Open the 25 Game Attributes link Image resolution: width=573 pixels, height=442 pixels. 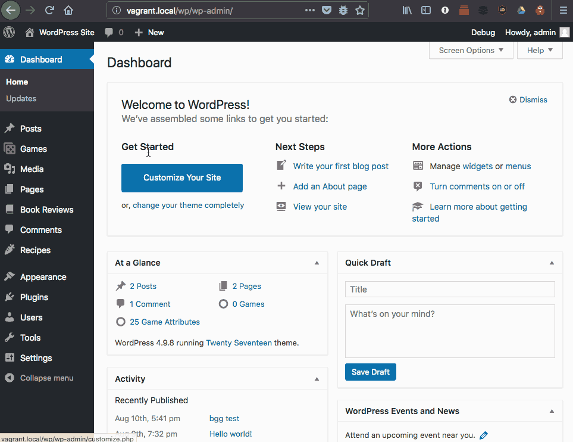coord(165,322)
